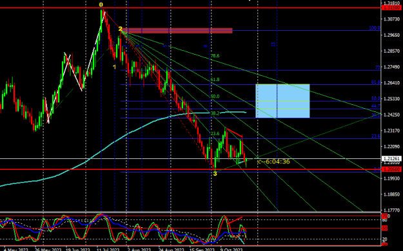Select the Fibonacci time zone label 8

pyautogui.click(x=205, y=46)
